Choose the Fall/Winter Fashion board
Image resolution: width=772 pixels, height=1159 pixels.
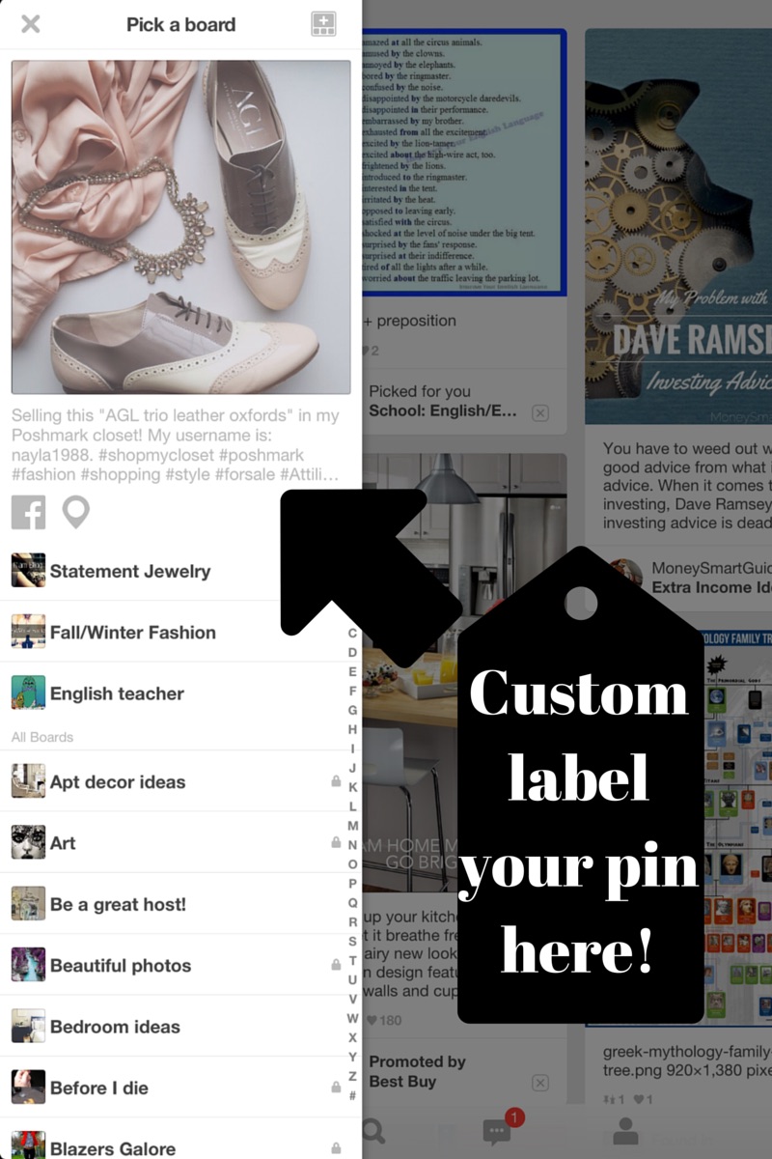pos(180,632)
